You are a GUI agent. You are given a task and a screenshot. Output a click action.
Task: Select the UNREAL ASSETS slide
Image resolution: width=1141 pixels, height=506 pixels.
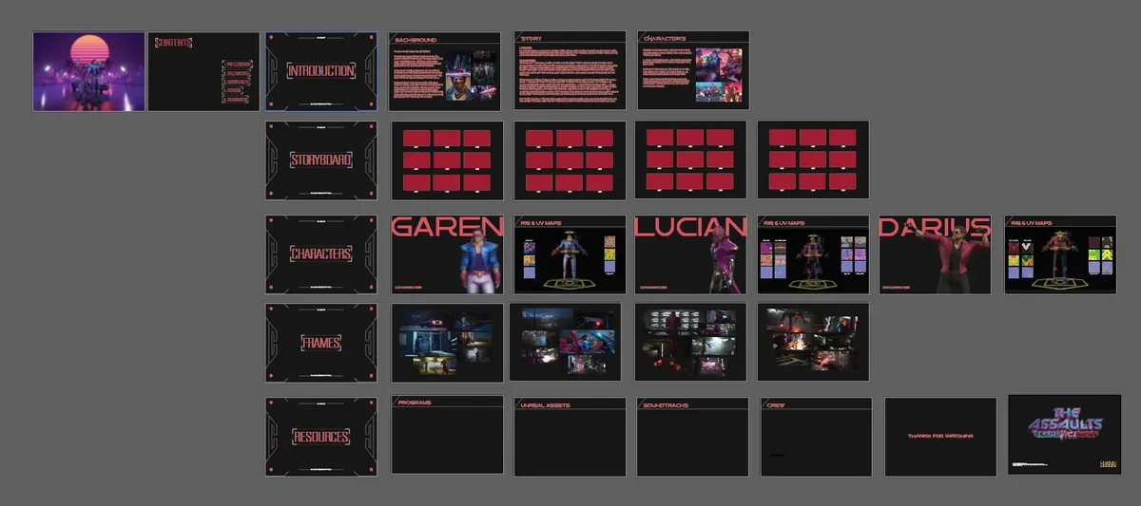coord(570,436)
